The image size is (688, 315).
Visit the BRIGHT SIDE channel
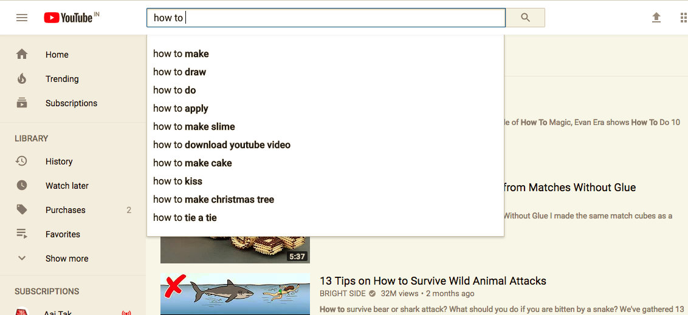(x=342, y=294)
